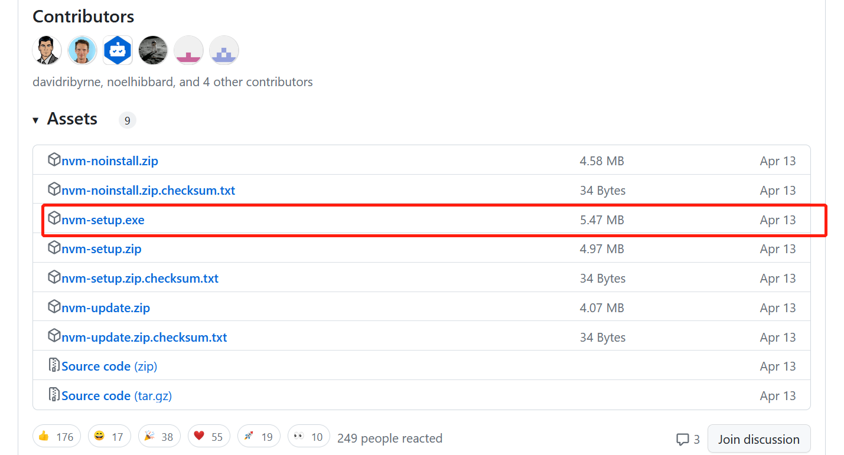
Task: Click the package icon beside nvm-noinstall.zip.checksum.txt
Action: click(54, 189)
